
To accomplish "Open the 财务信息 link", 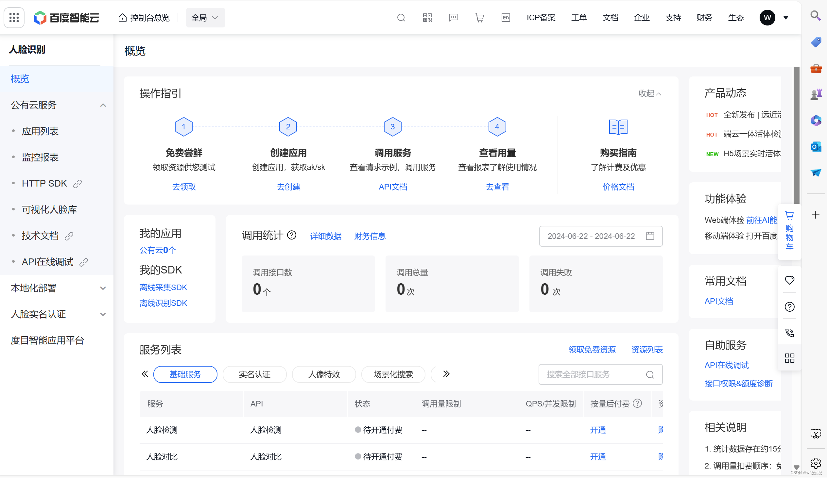I will click(370, 236).
